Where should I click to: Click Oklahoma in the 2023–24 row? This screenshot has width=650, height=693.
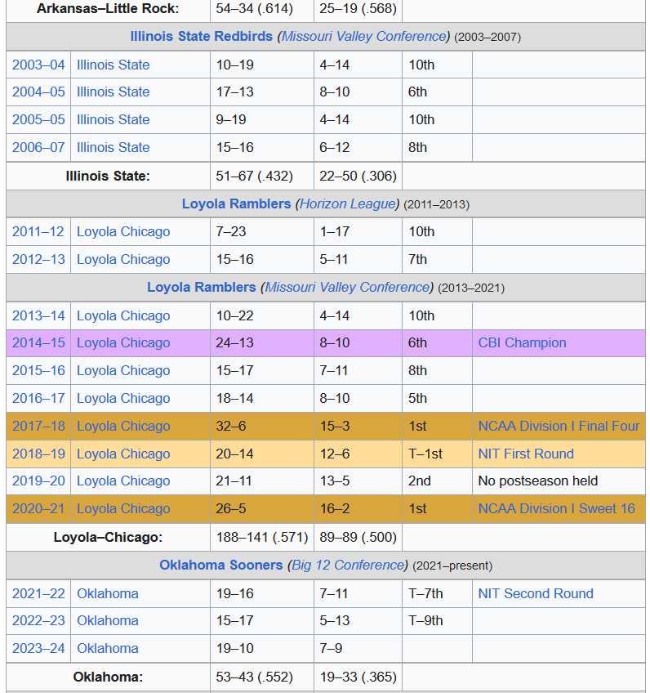(x=108, y=649)
